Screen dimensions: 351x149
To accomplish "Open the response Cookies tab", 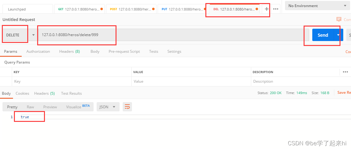I will click(22, 93).
